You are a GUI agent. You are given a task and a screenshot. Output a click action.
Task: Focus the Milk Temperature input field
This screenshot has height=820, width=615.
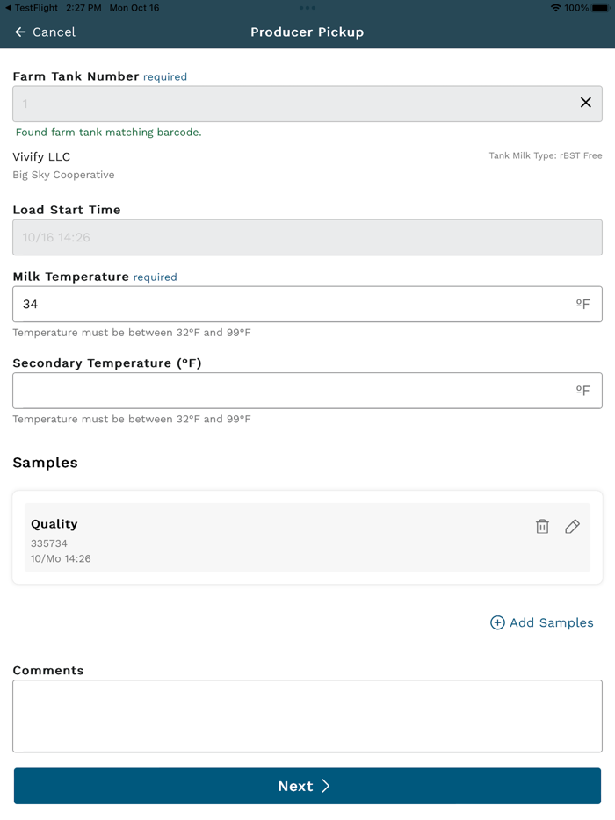click(x=290, y=304)
